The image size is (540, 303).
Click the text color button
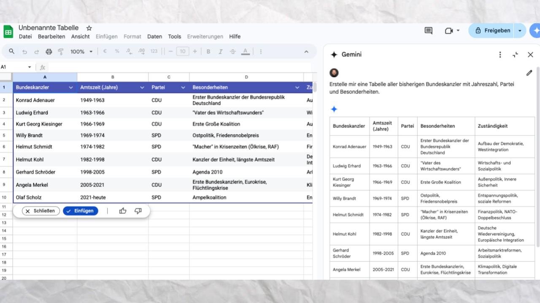pyautogui.click(x=245, y=51)
